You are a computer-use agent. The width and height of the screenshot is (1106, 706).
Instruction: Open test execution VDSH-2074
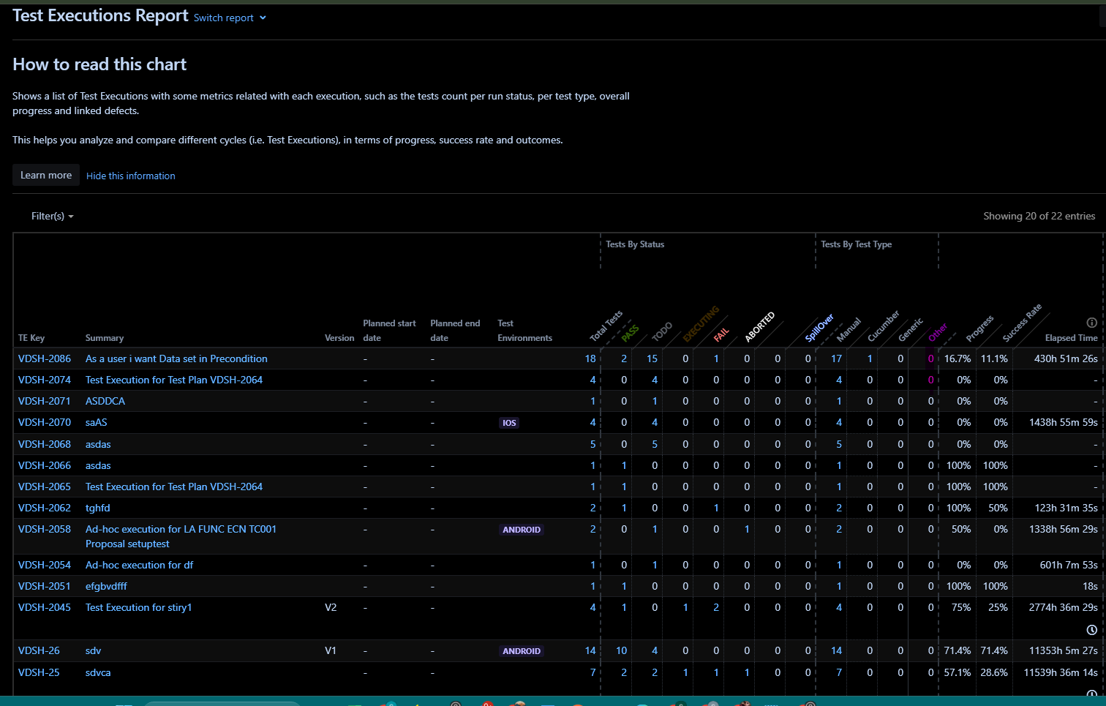45,380
